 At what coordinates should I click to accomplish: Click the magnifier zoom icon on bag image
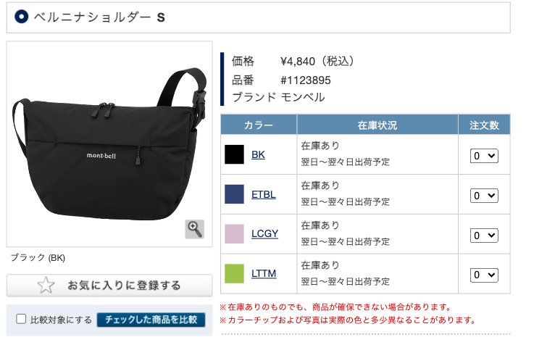point(194,229)
